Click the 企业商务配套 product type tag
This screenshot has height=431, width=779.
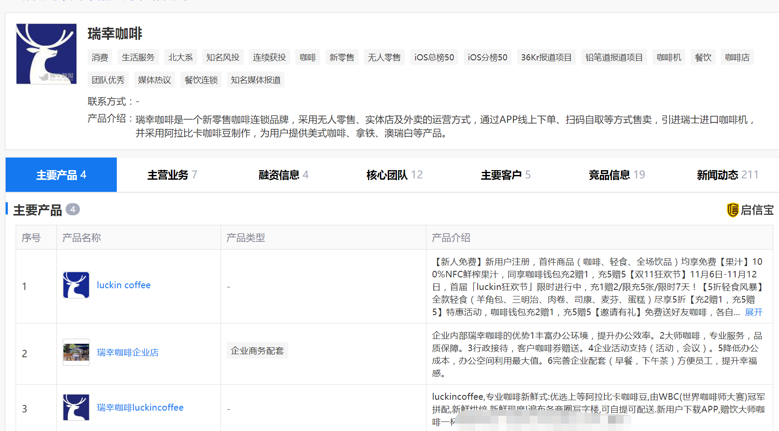point(257,351)
